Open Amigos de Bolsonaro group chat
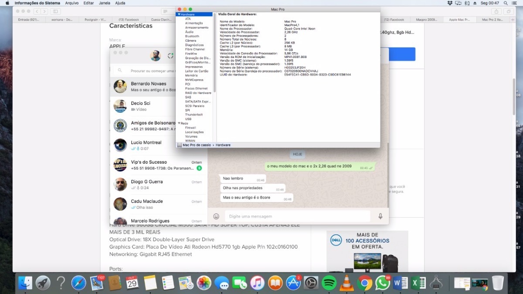Screen dimensions: 523x294 [159, 126]
